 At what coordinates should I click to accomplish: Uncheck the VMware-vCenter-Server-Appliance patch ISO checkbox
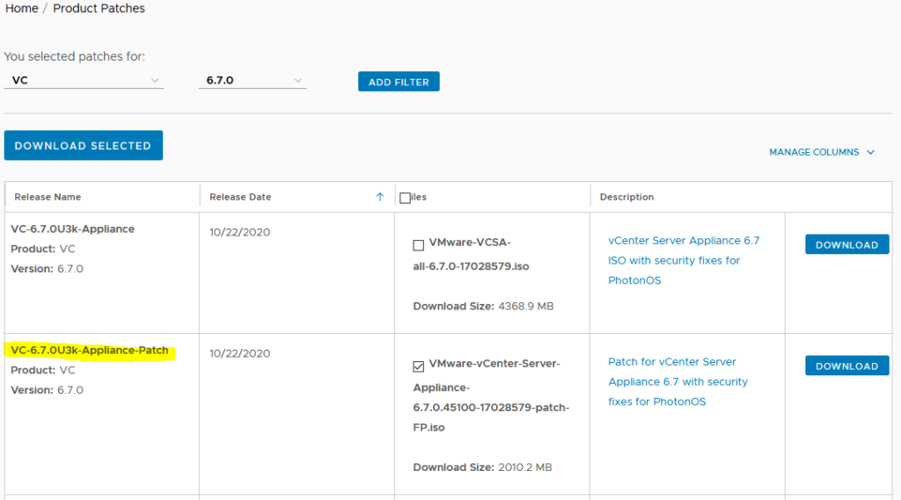point(419,366)
